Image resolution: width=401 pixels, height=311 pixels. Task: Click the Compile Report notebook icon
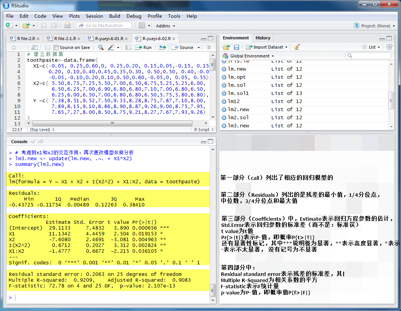(128, 47)
